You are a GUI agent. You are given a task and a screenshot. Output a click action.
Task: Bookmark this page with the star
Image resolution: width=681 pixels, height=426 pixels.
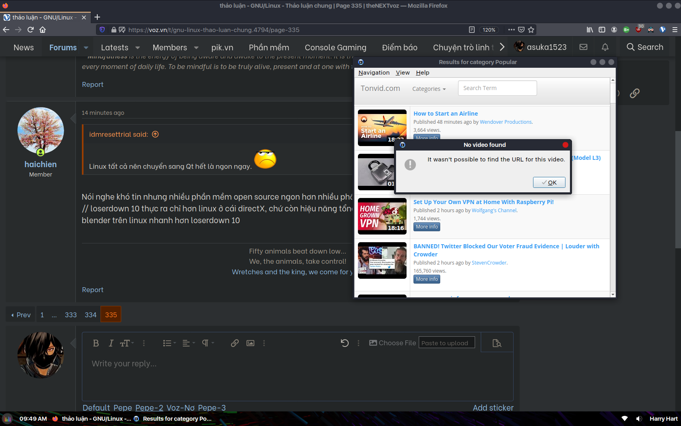[531, 30]
